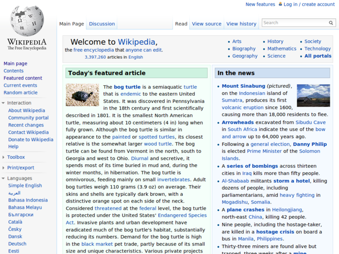Go to a Random article

[x=20, y=93]
